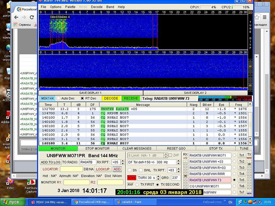This screenshot has width=275, height=206.
Task: Select radio button for Tx4 message
Action: [234, 174]
